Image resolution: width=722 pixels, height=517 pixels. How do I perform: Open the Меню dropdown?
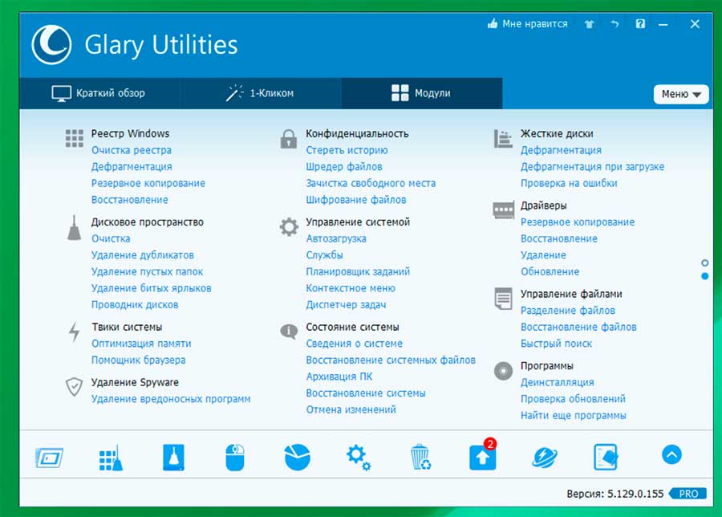coord(681,94)
